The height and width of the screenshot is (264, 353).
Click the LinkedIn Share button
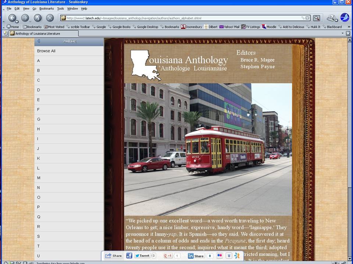pyautogui.click(x=196, y=256)
